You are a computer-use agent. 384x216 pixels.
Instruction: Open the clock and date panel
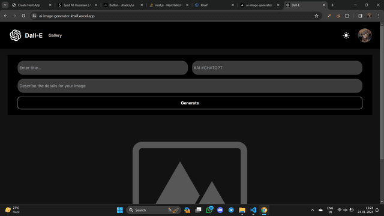click(x=365, y=210)
